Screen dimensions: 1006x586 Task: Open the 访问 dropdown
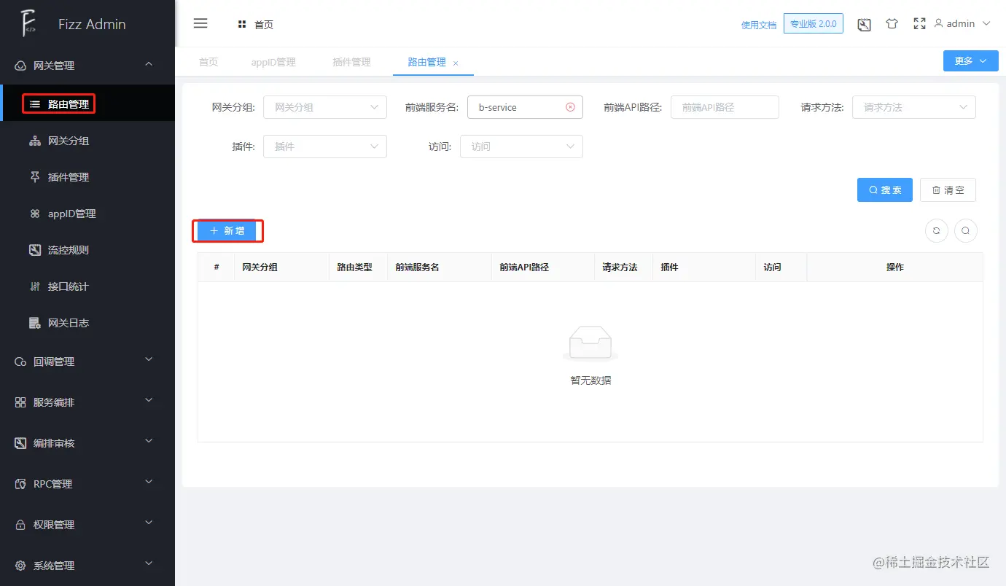coord(520,146)
